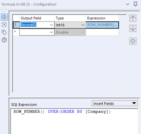The height and width of the screenshot is (134, 141).
Task: Expand the new row output field dropdown
Action: click(51, 32)
